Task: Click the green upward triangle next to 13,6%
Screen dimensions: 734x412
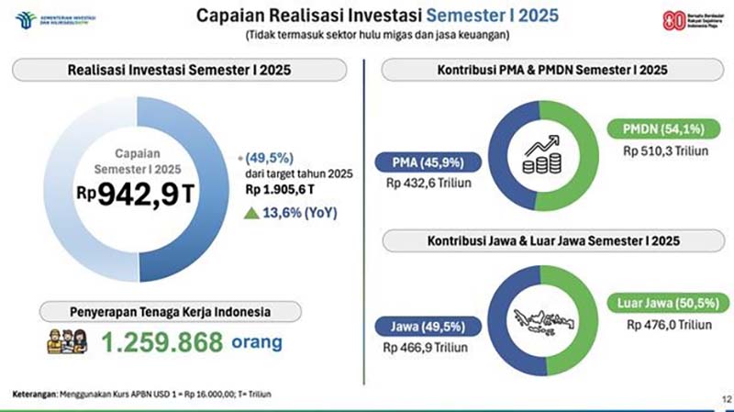Action: click(252, 213)
